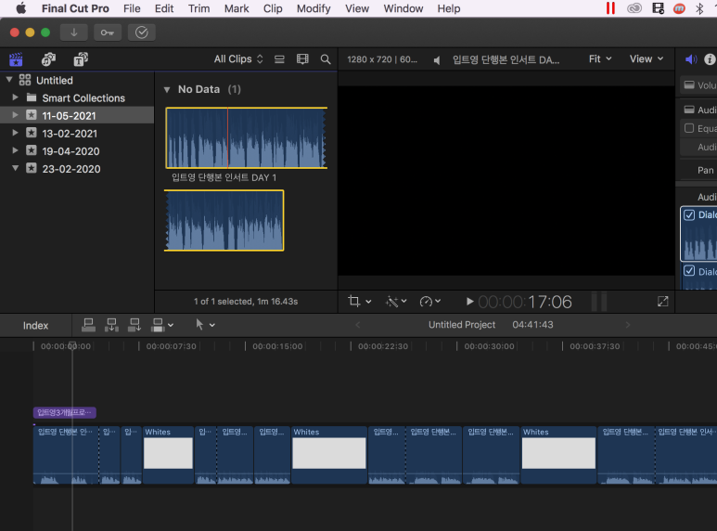The width and height of the screenshot is (717, 531).
Task: Play the viewer clip
Action: 469,301
